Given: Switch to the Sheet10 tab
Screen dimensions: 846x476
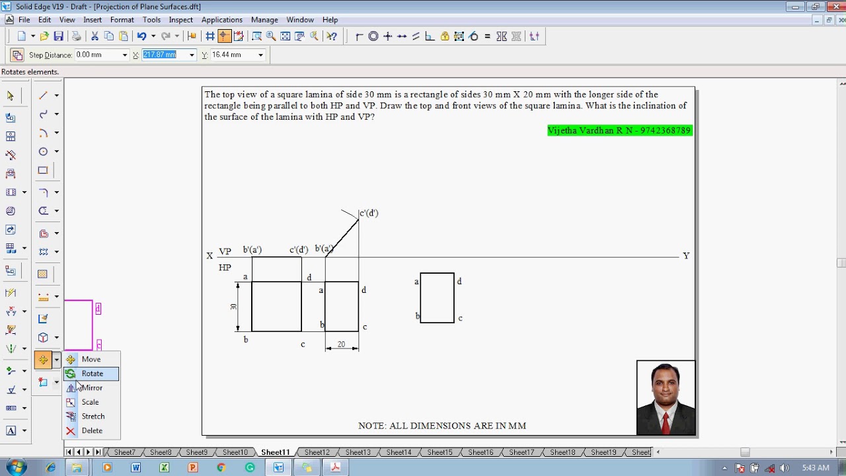Looking at the screenshot, I should pos(235,452).
